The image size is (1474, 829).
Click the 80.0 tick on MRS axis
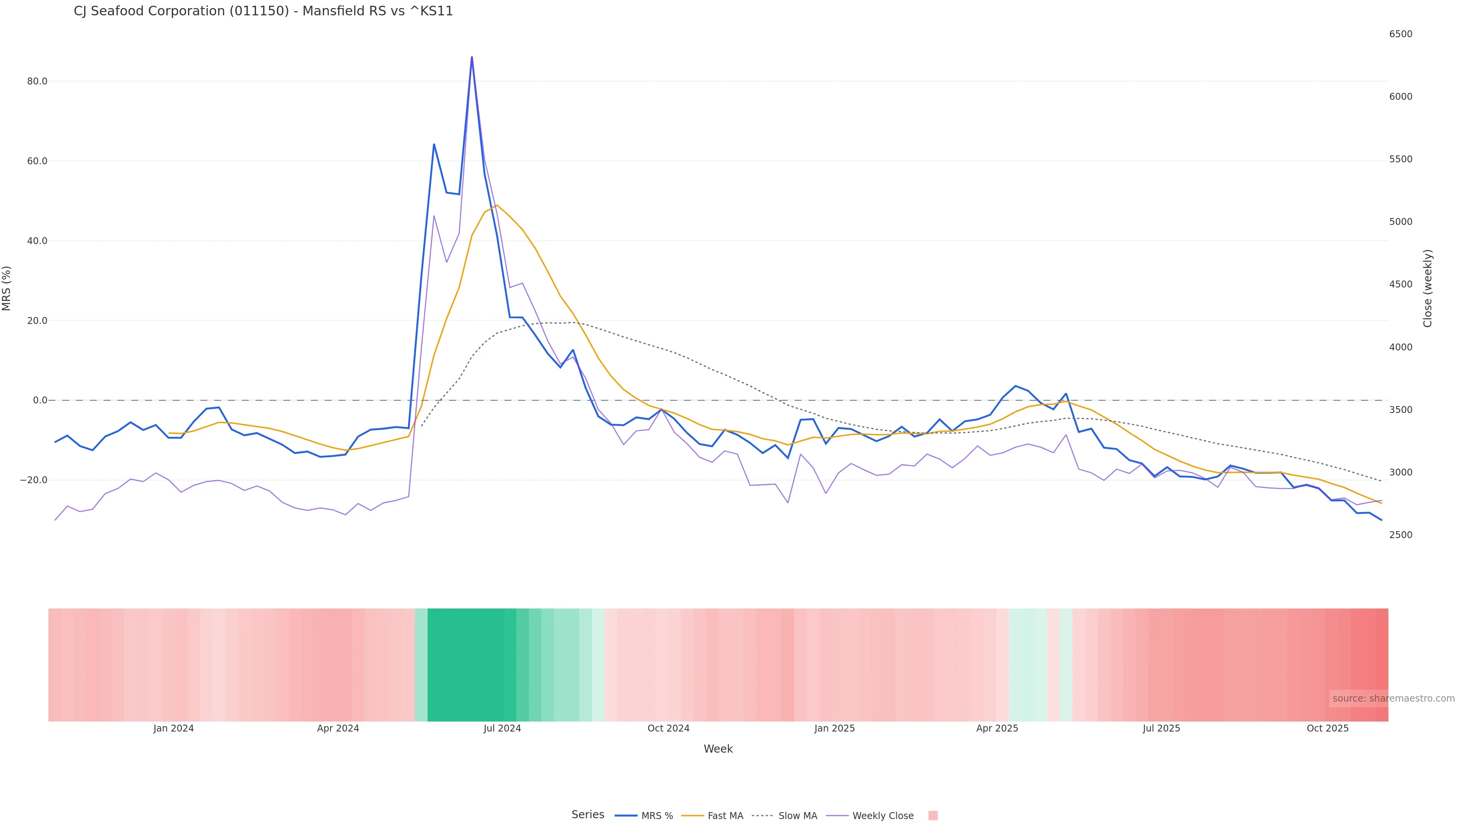37,81
